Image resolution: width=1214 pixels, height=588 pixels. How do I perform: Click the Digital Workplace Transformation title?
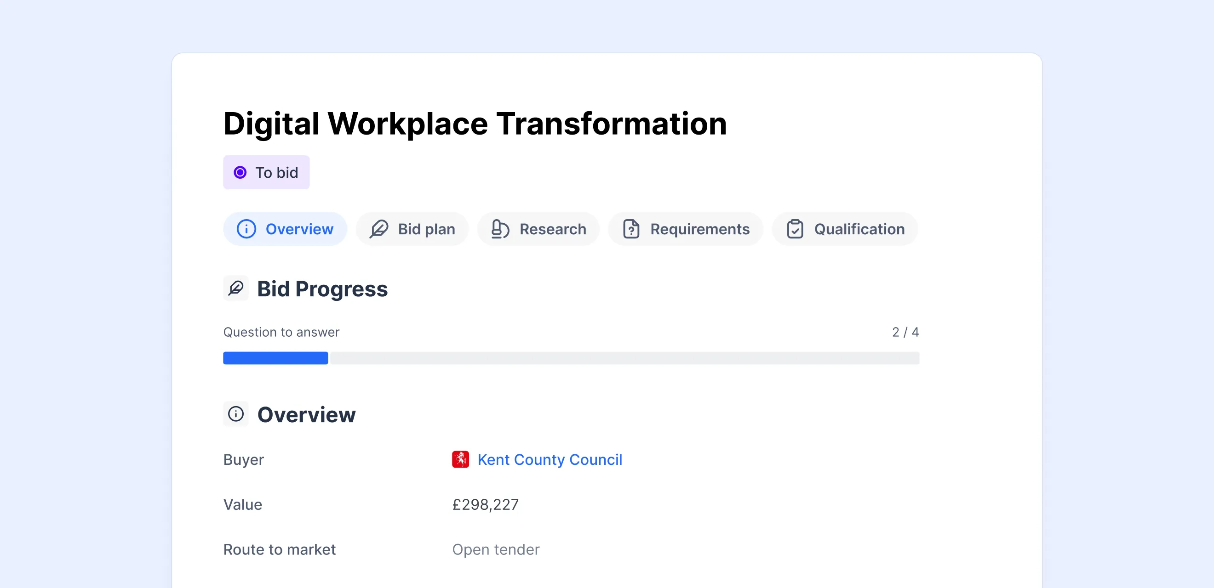pyautogui.click(x=475, y=124)
